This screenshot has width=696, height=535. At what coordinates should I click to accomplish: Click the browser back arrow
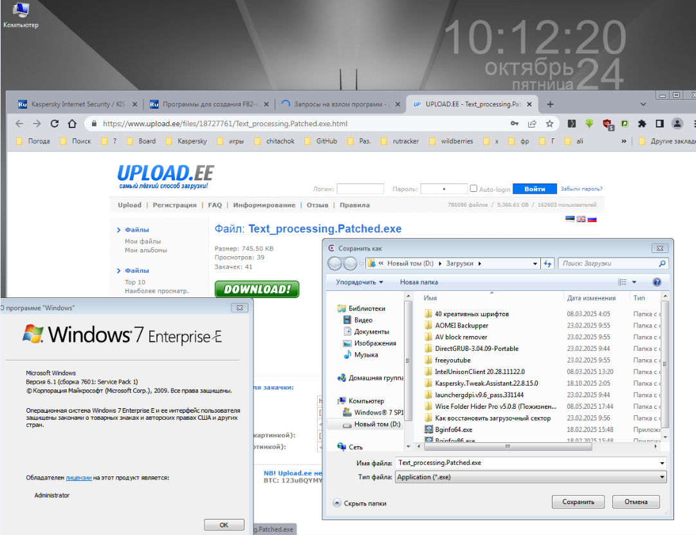[x=19, y=124]
